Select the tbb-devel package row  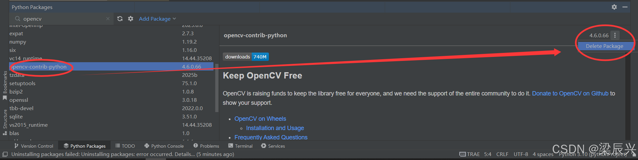111,108
